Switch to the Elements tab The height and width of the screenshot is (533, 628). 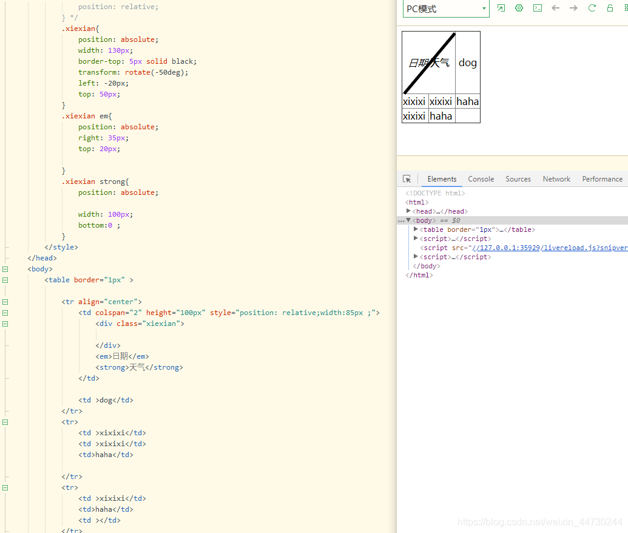coord(442,179)
